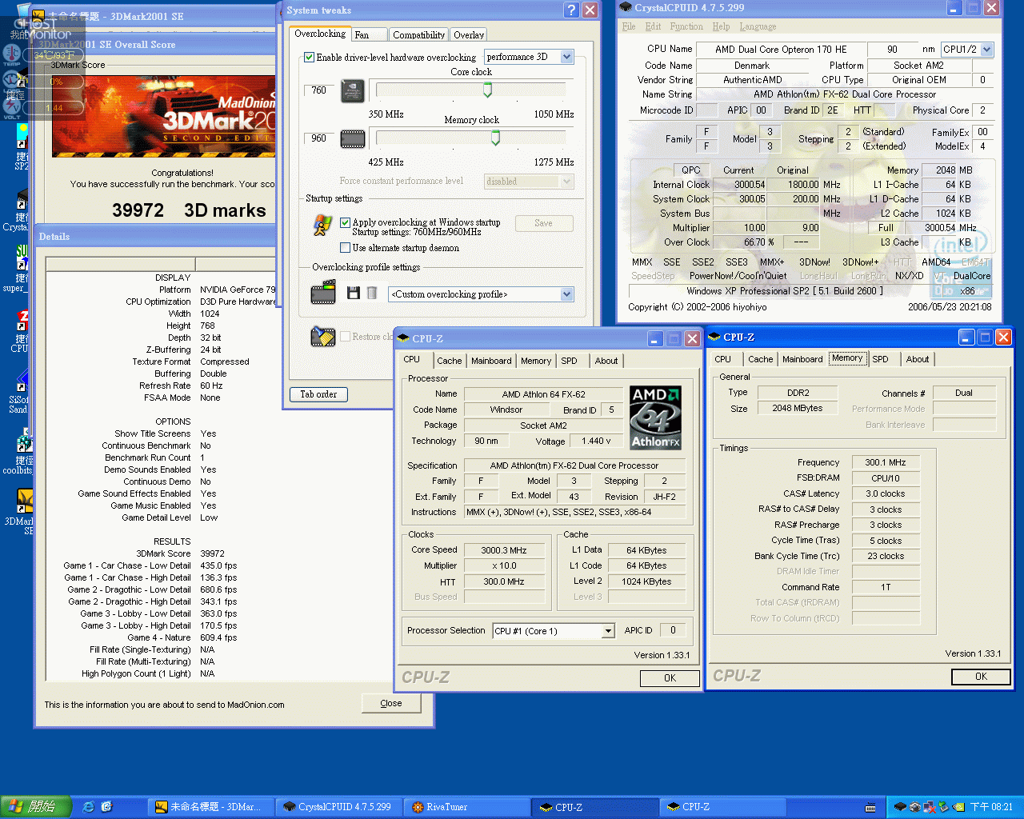The image size is (1024, 819).
Task: Click the GPU core clock chip icon
Action: click(353, 91)
